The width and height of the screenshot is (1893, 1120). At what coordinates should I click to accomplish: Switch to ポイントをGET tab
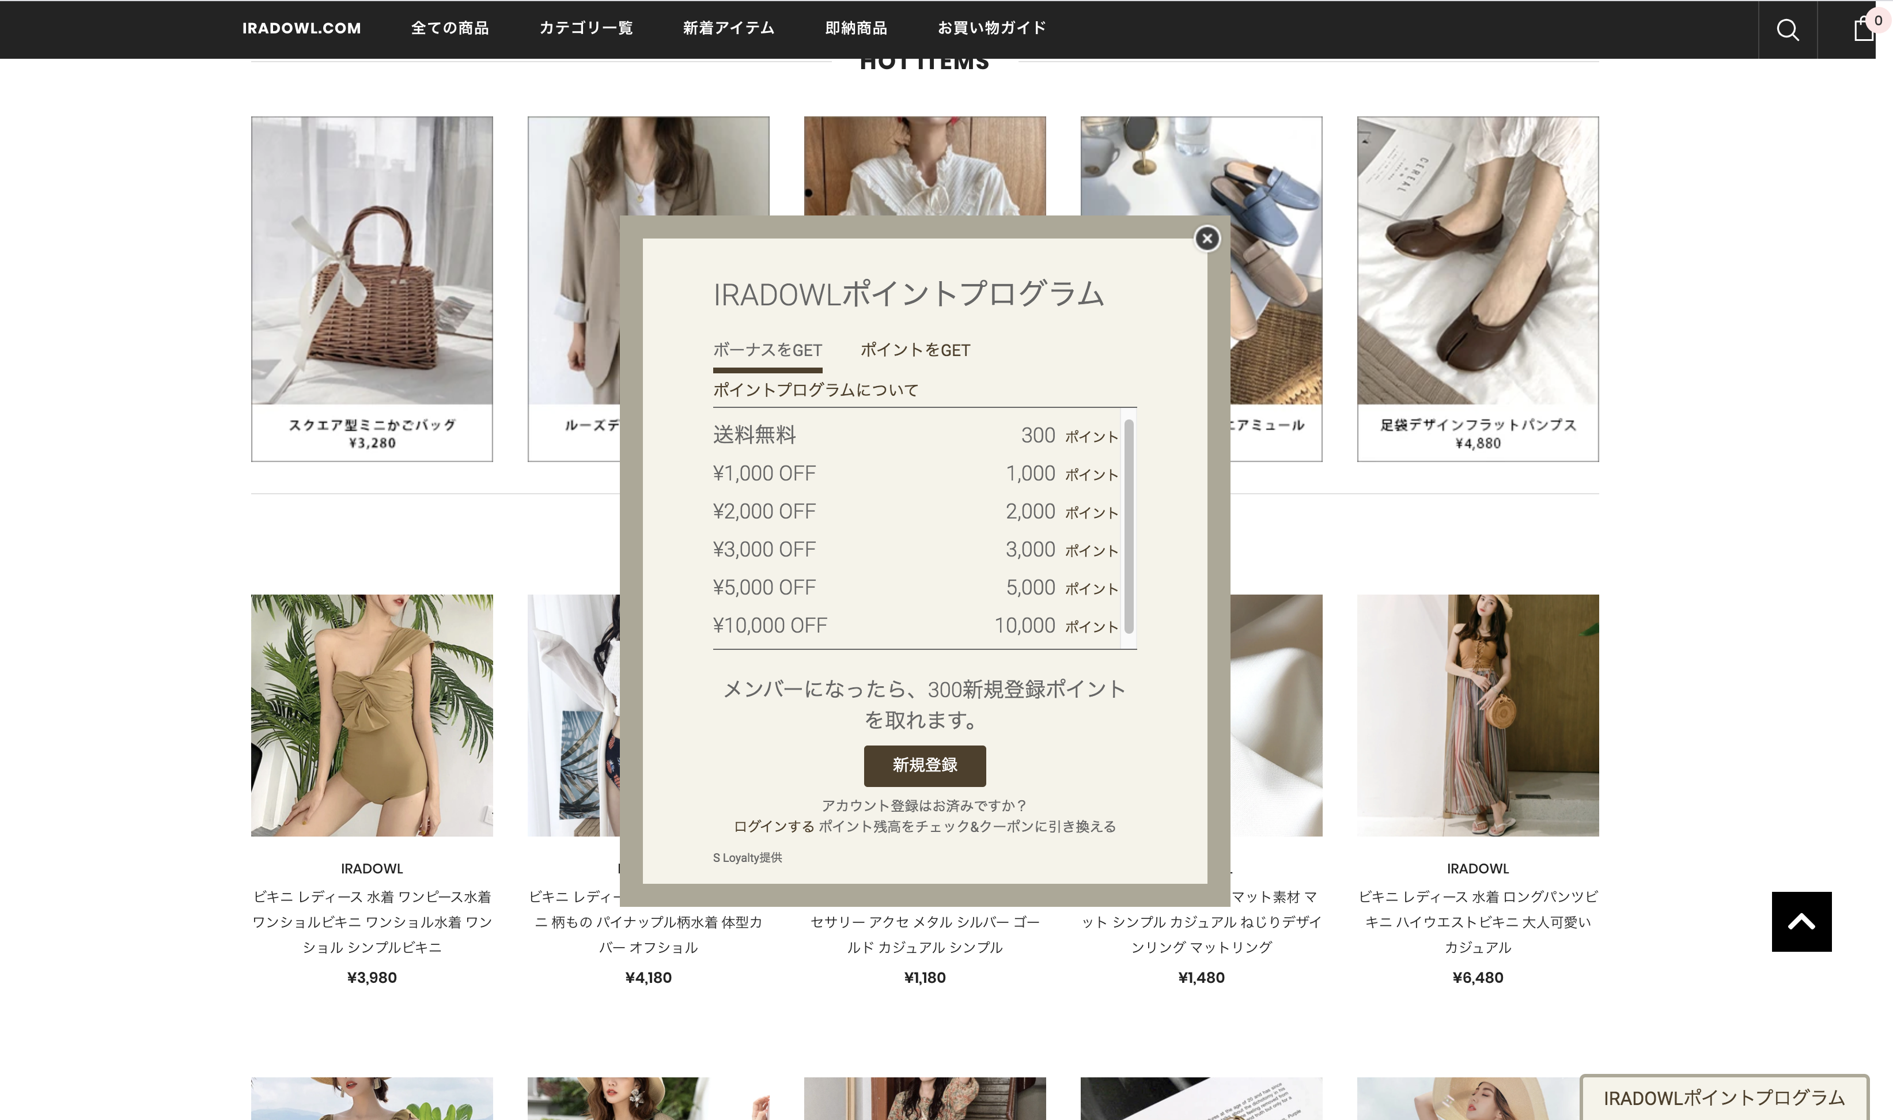point(915,350)
